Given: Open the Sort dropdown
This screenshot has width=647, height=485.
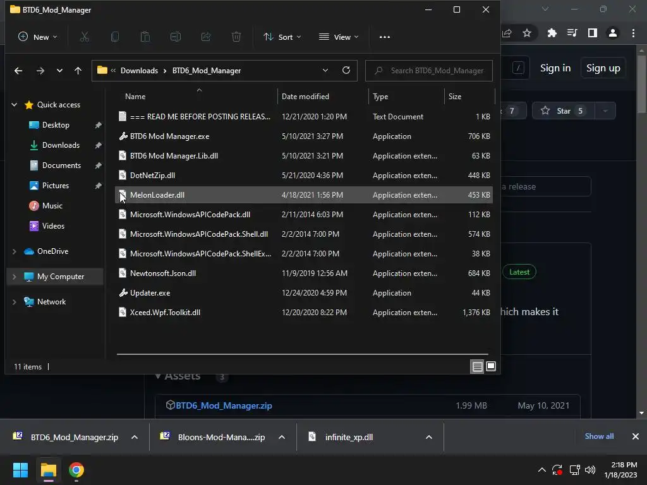Looking at the screenshot, I should coord(282,37).
